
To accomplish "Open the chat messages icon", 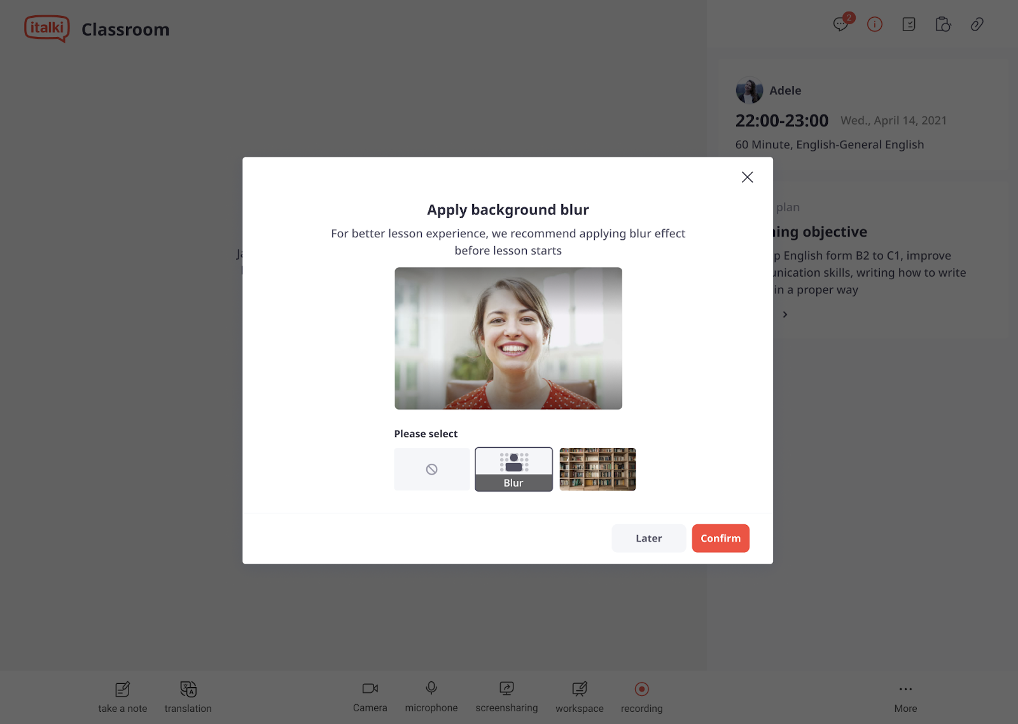I will pyautogui.click(x=840, y=24).
